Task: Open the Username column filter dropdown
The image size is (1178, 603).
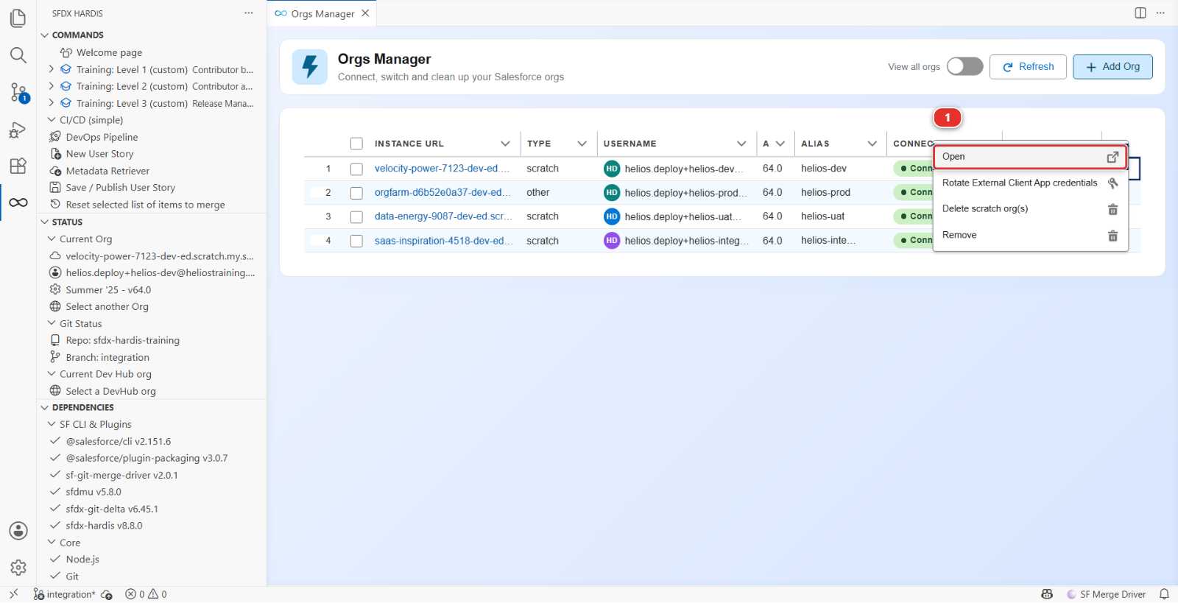Action: pos(741,144)
